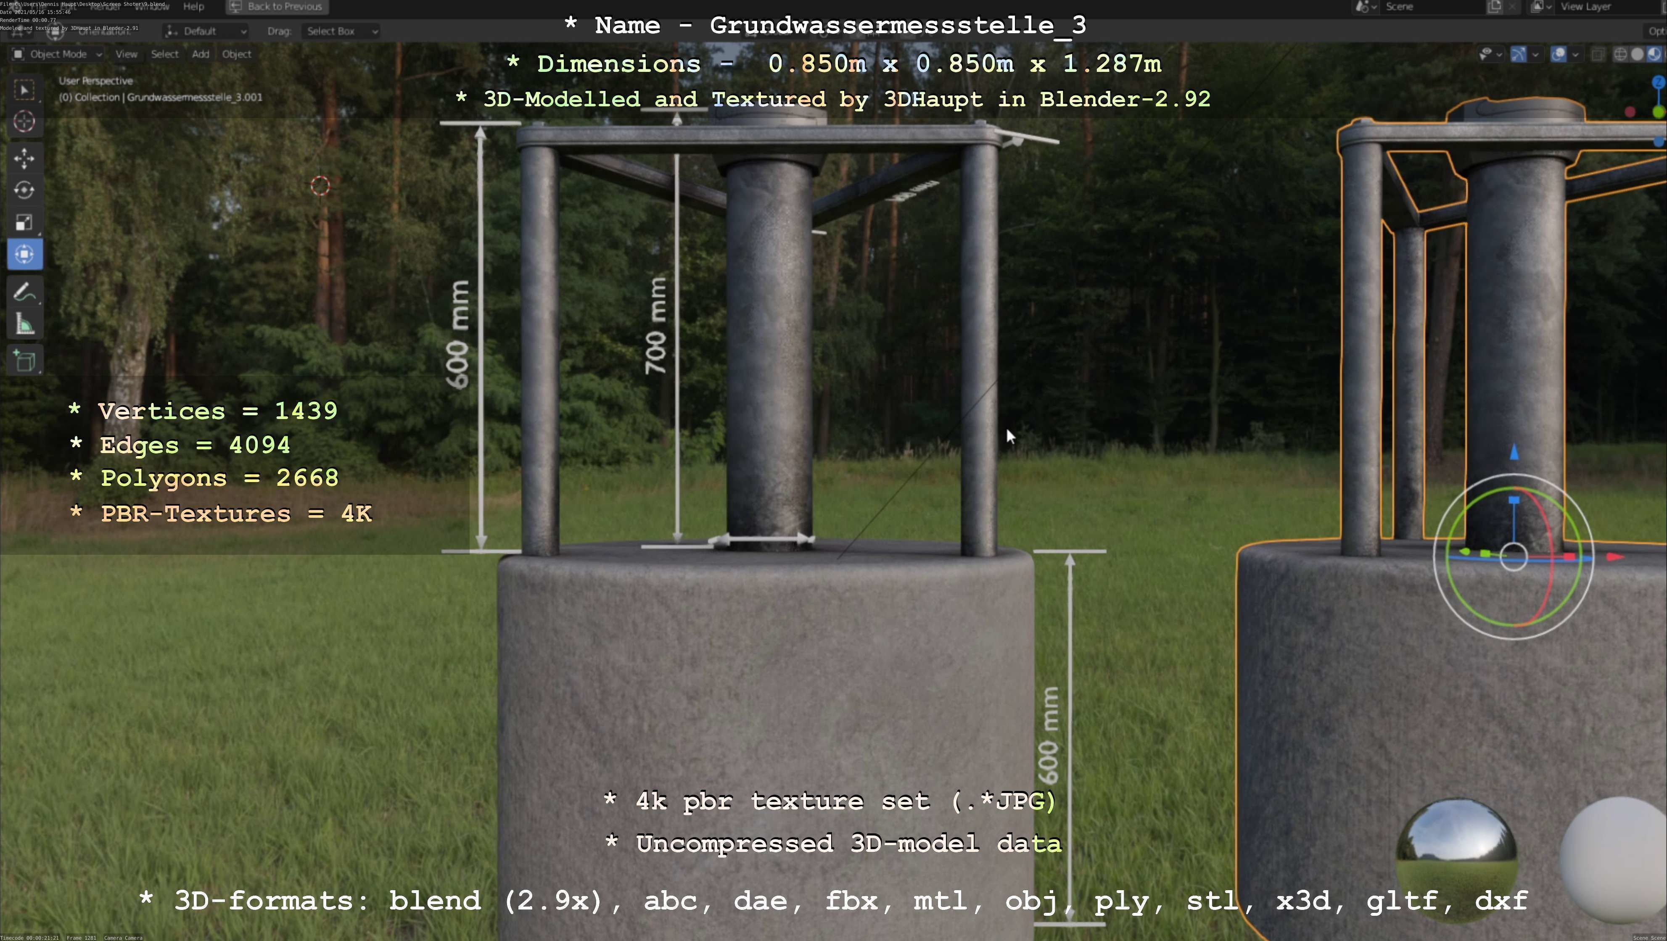The image size is (1667, 941).
Task: Click the Back to Previous button
Action: 277,6
